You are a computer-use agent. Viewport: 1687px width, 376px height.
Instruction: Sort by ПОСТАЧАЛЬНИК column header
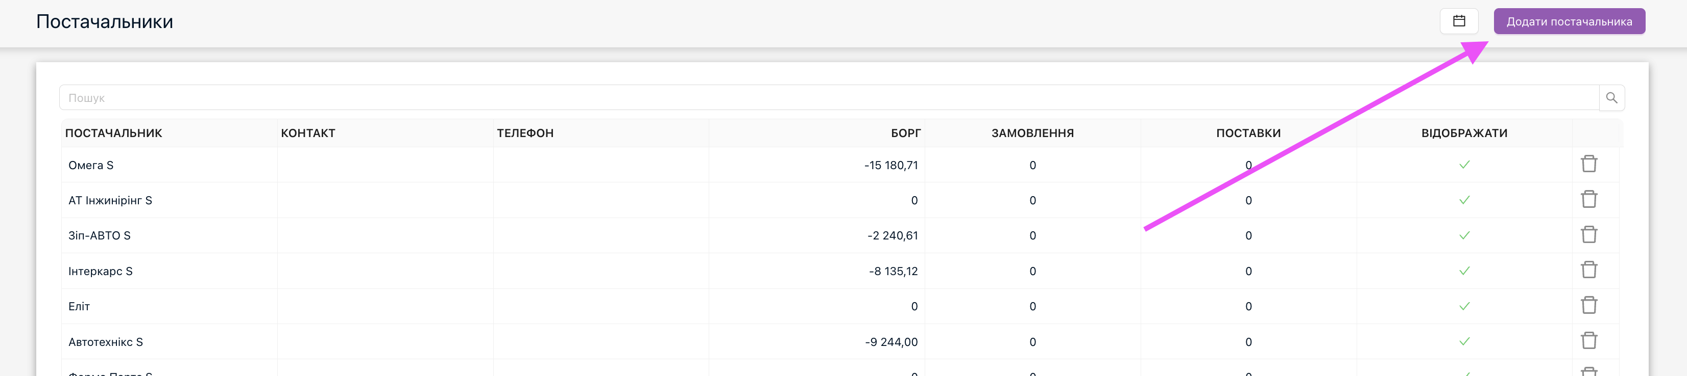tap(113, 133)
